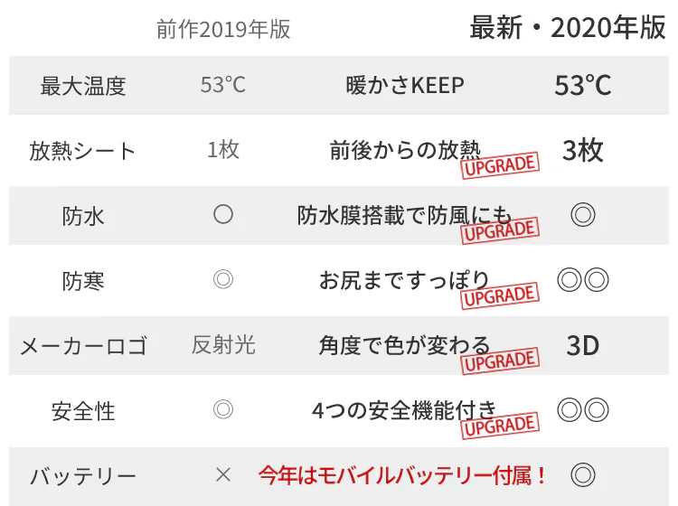Click the 反射光 value for 2019
Viewport: 678px width, 506px height.
pyautogui.click(x=223, y=345)
